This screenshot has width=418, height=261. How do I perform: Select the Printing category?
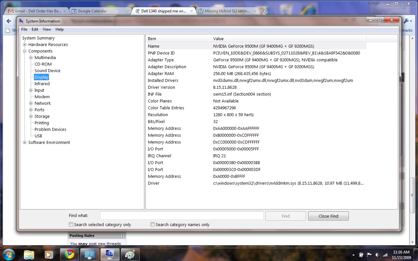tap(42, 123)
